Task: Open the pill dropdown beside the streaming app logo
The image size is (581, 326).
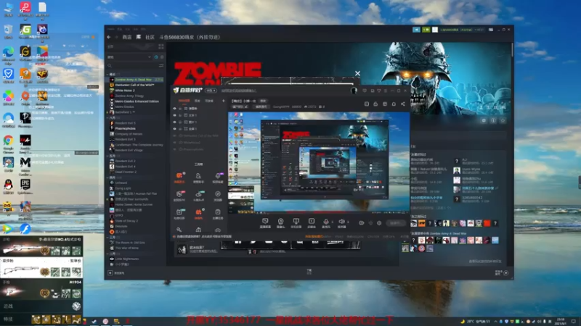Action: click(211, 91)
